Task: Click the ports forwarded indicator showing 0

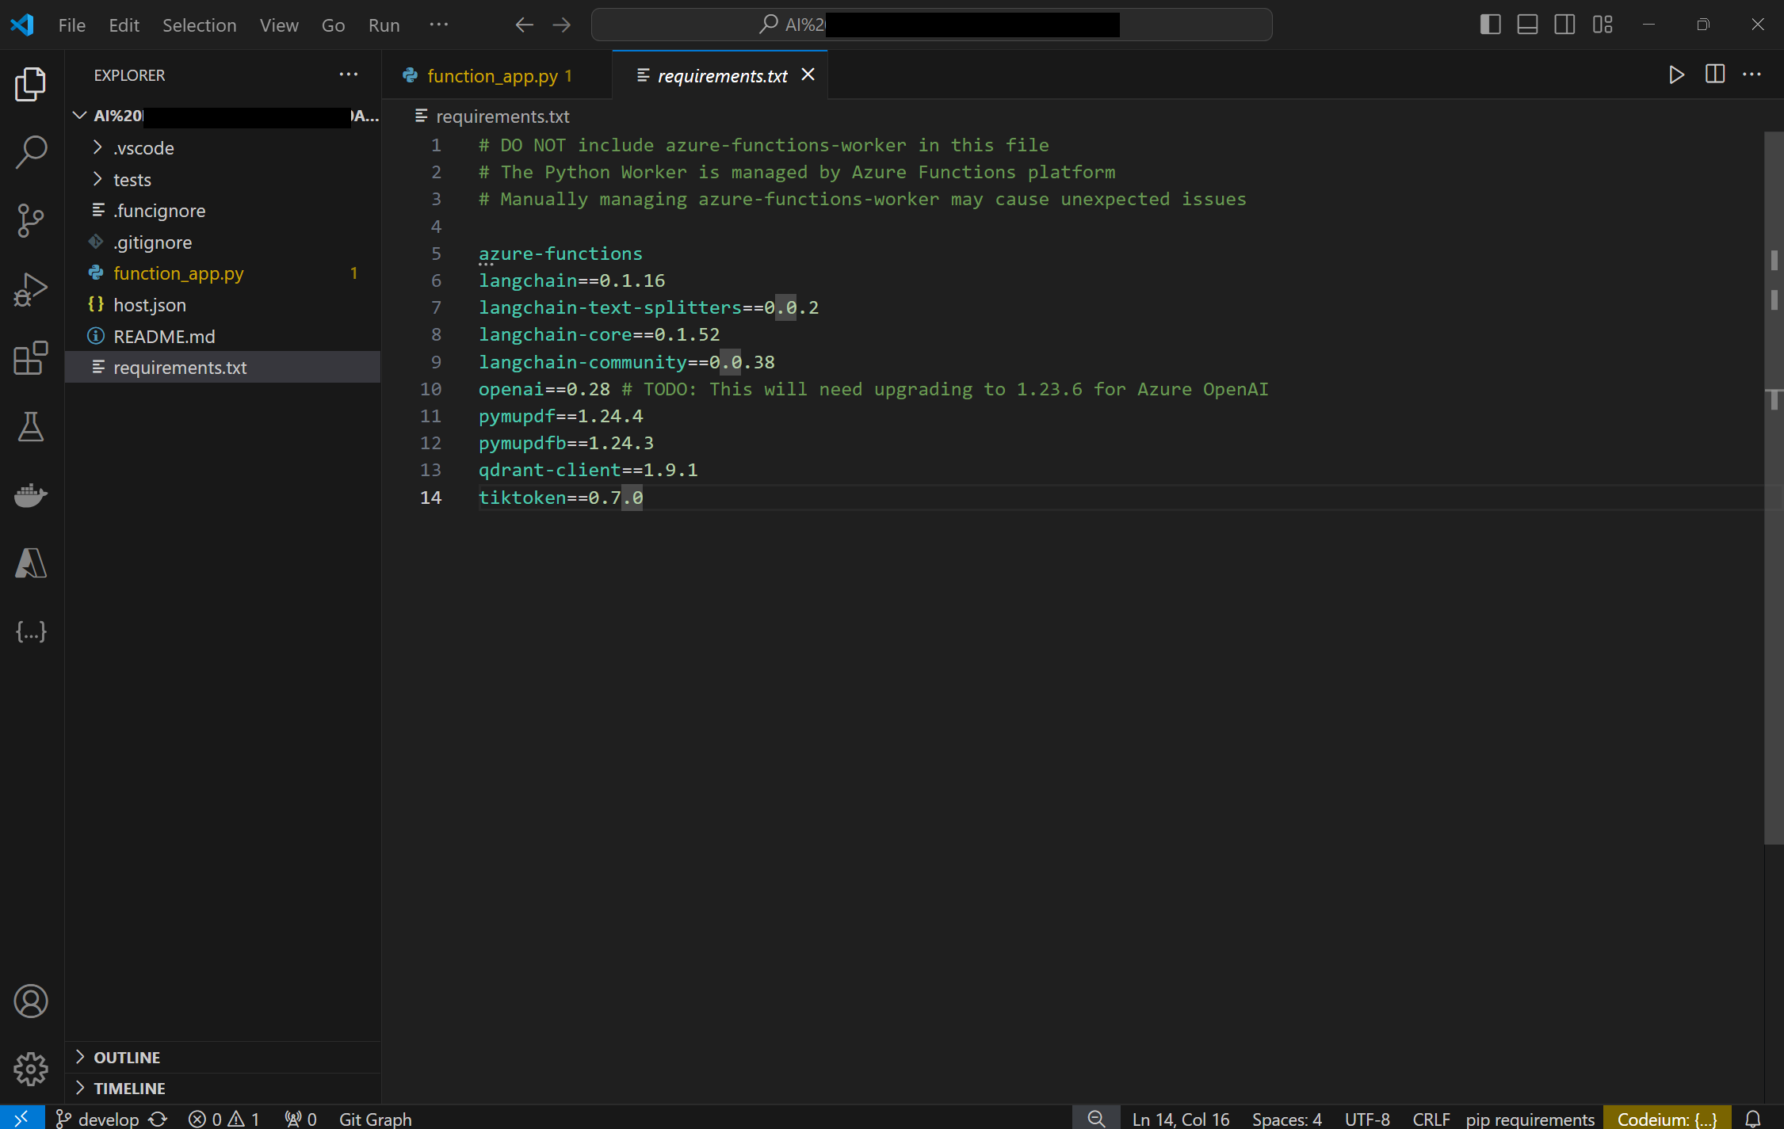Action: coord(301,1119)
